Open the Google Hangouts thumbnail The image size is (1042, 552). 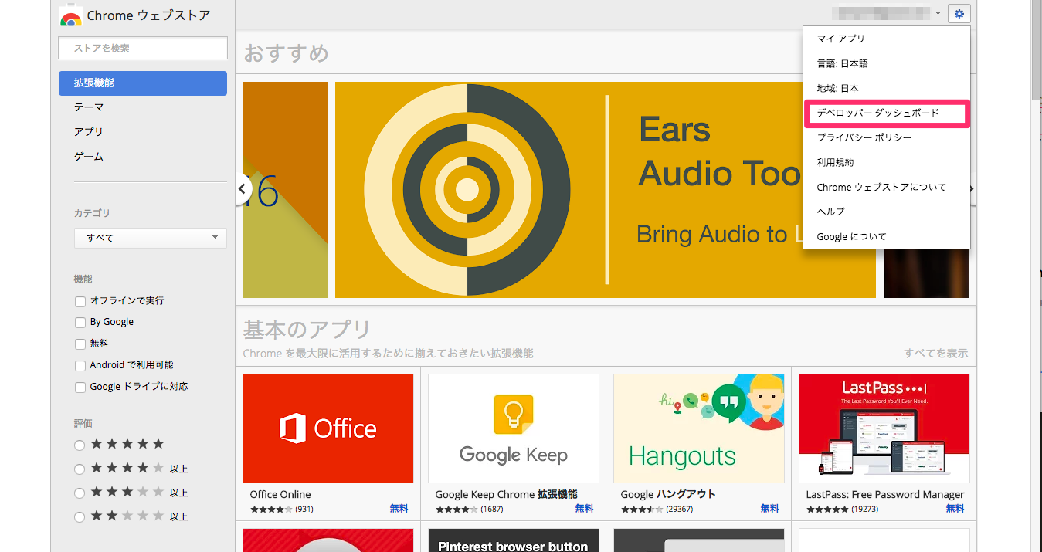pos(699,428)
